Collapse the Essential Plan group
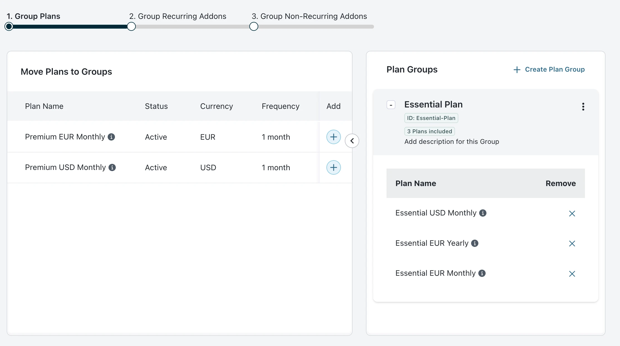The image size is (620, 346). coord(391,105)
